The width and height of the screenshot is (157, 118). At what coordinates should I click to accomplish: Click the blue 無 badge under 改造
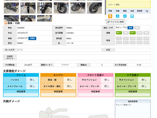pyautogui.click(x=132, y=16)
